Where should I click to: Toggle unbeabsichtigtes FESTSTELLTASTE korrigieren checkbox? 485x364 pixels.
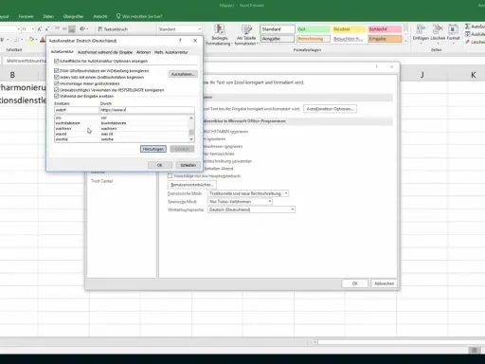click(57, 90)
